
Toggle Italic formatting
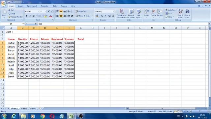[x=30, y=16]
